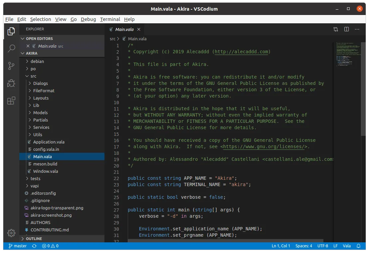369x253 pixels.
Task: Open the Edit menu
Action: [x=22, y=19]
